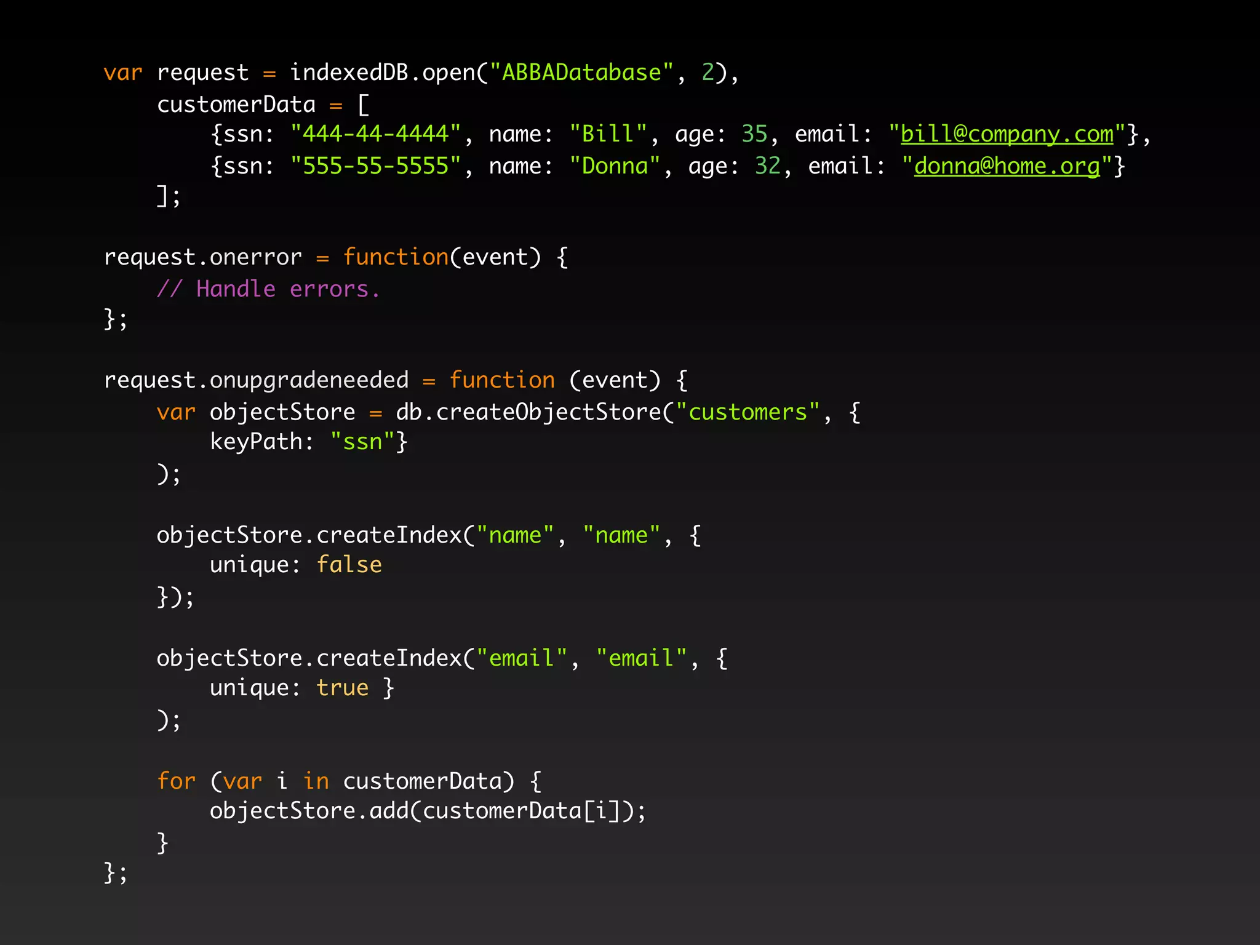The image size is (1260, 945).
Task: Click the first "email" index name string
Action: click(522, 658)
